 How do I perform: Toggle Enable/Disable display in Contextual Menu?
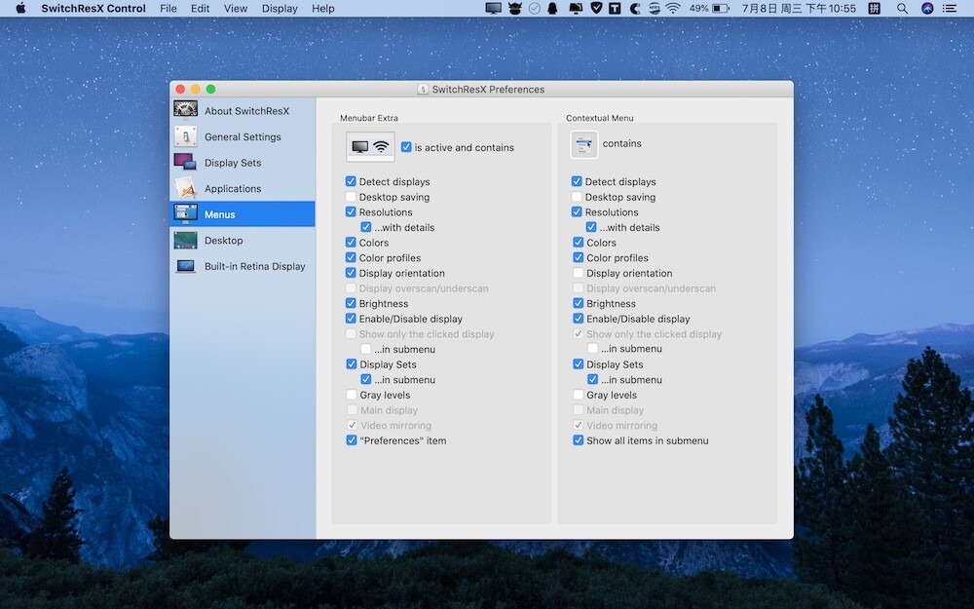[579, 319]
